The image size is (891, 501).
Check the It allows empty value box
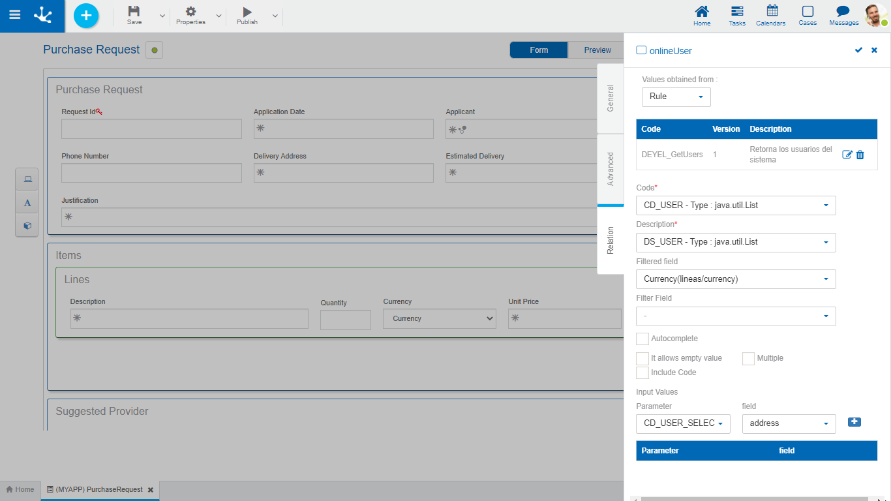pos(642,359)
